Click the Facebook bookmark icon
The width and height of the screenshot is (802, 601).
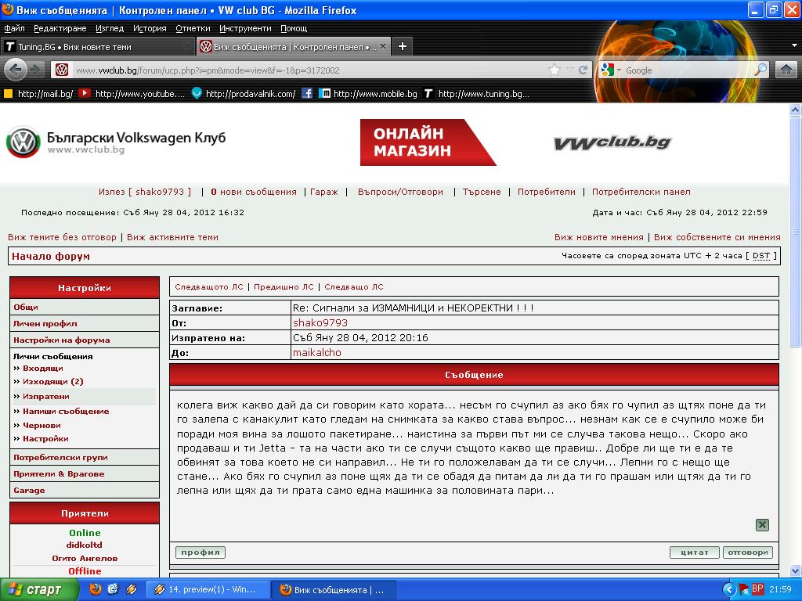(307, 94)
